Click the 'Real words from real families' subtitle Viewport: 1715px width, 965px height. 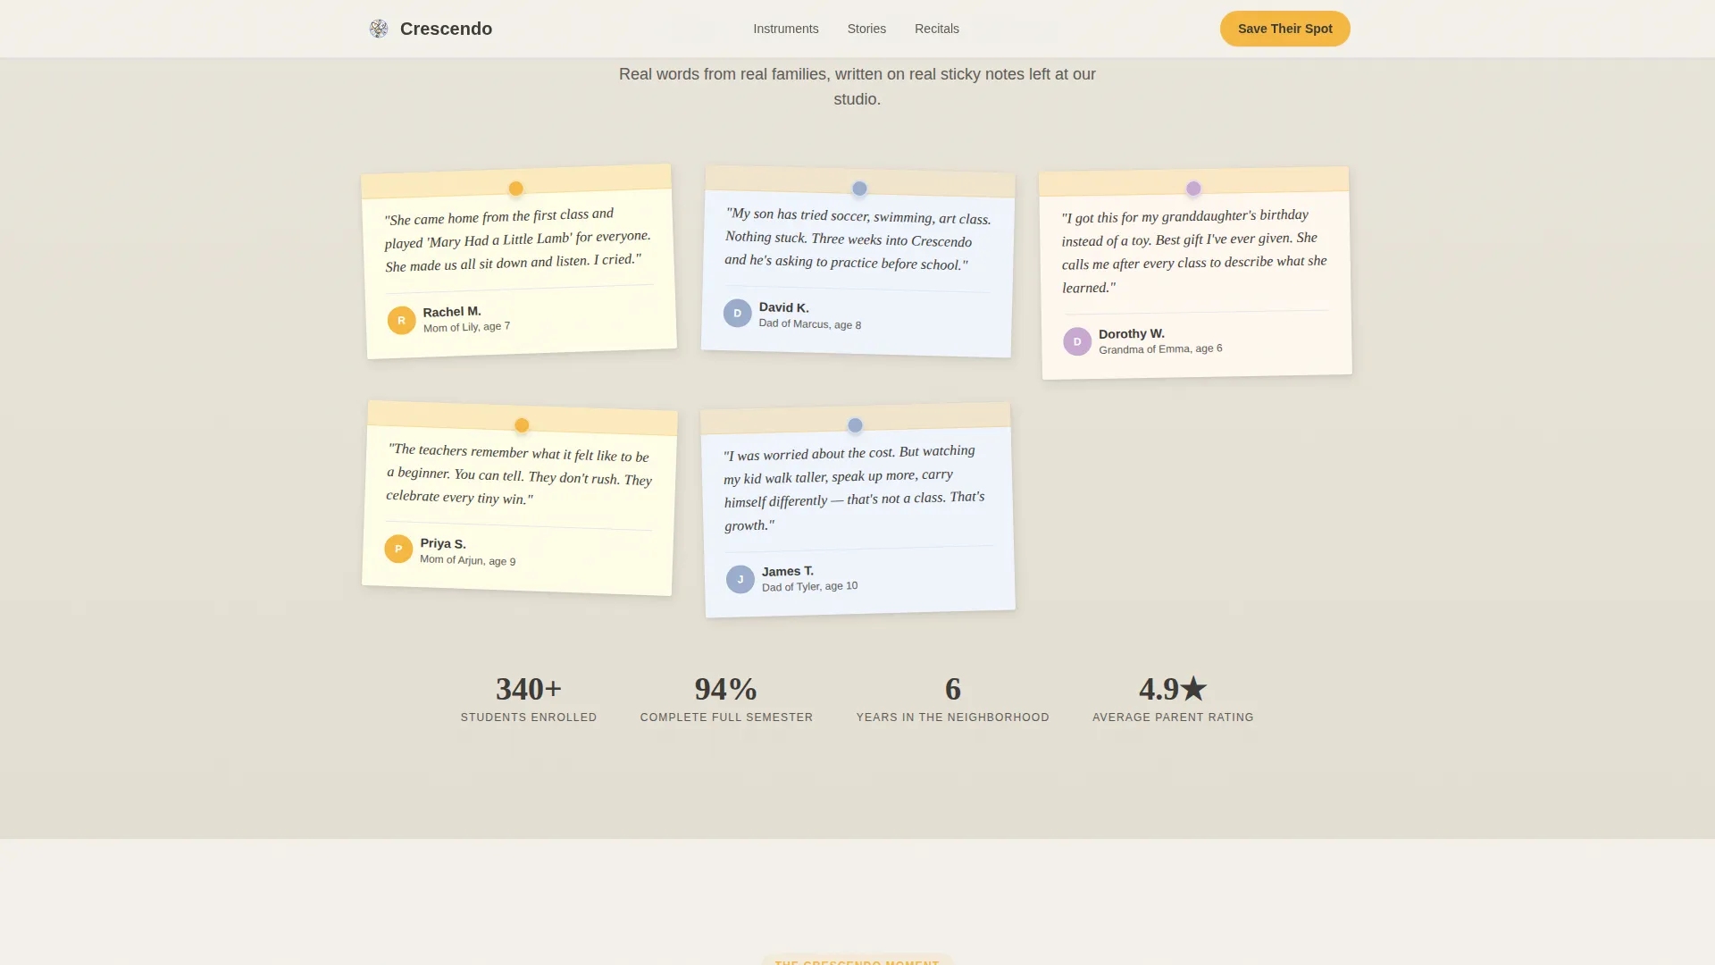tap(857, 87)
